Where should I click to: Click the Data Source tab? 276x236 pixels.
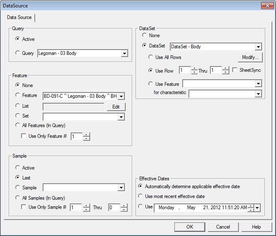[x=19, y=18]
